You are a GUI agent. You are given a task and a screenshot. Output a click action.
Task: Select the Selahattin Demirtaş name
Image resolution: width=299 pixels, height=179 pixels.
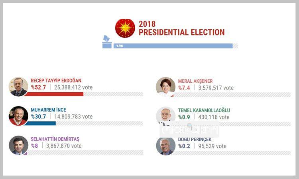[x=55, y=139]
